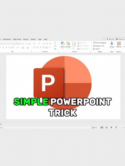The height and width of the screenshot is (166, 125).
Task: Go to the View tab
Action: click(x=40, y=39)
